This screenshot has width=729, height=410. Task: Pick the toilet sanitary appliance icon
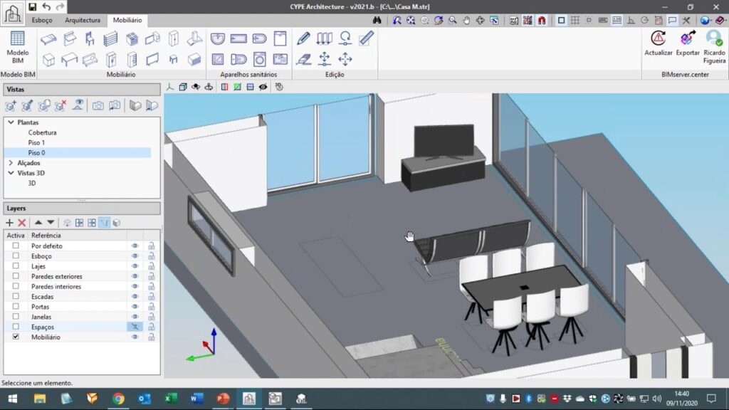[238, 60]
